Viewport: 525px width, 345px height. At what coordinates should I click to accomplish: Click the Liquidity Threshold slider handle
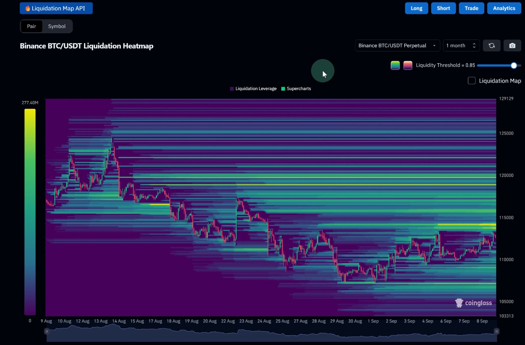[514, 66]
